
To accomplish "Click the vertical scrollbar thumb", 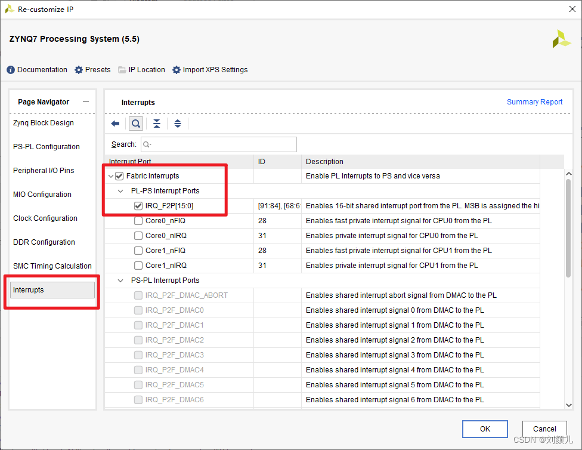I will point(568,228).
